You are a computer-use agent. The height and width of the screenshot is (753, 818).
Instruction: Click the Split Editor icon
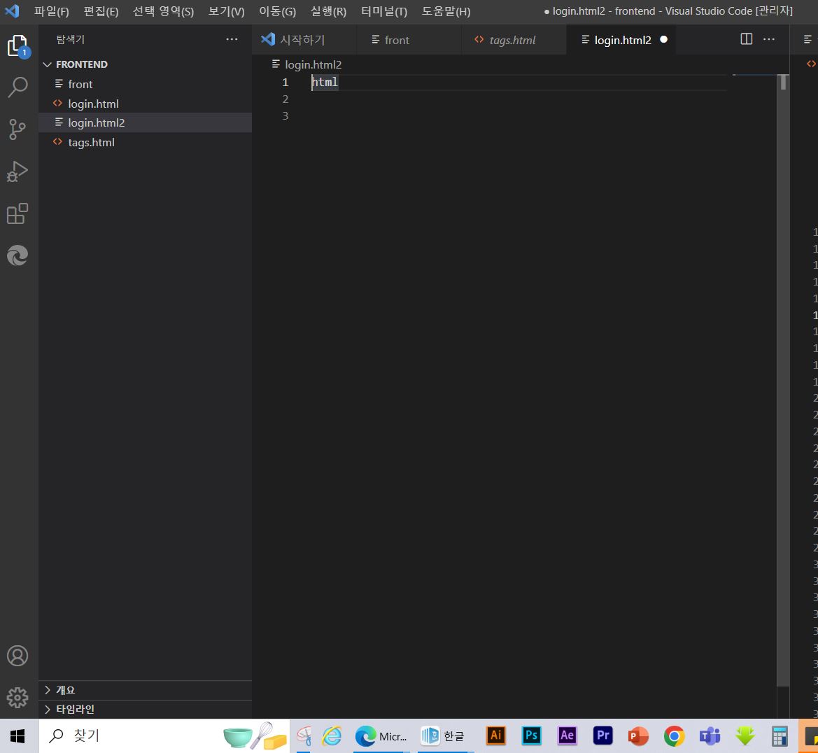pyautogui.click(x=747, y=39)
